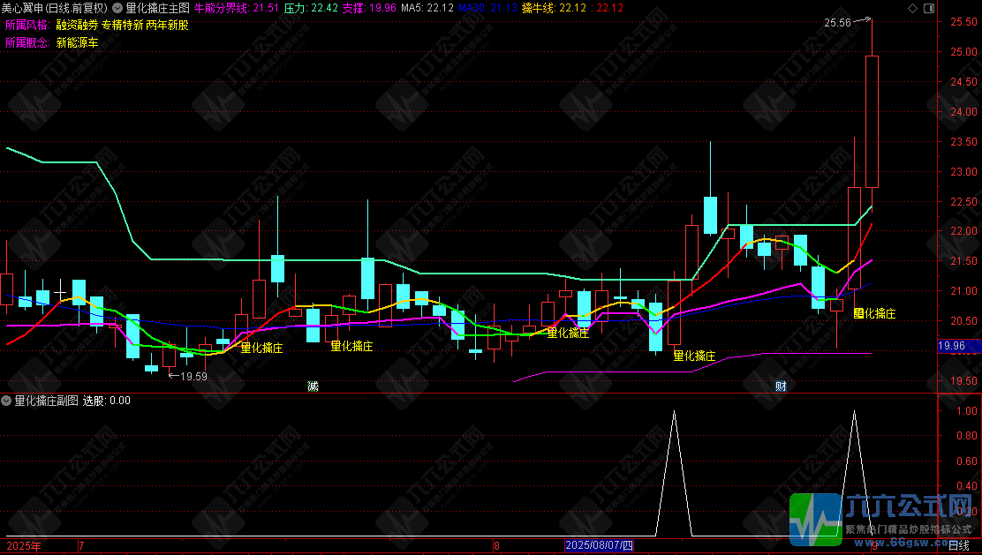982x555 pixels.
Task: Open the 量化擒庄主图 indicator dropdown arrow
Action: point(117,8)
